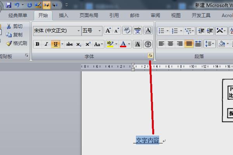Click the 复制 copy button
233x155 pixels.
pyautogui.click(x=14, y=35)
